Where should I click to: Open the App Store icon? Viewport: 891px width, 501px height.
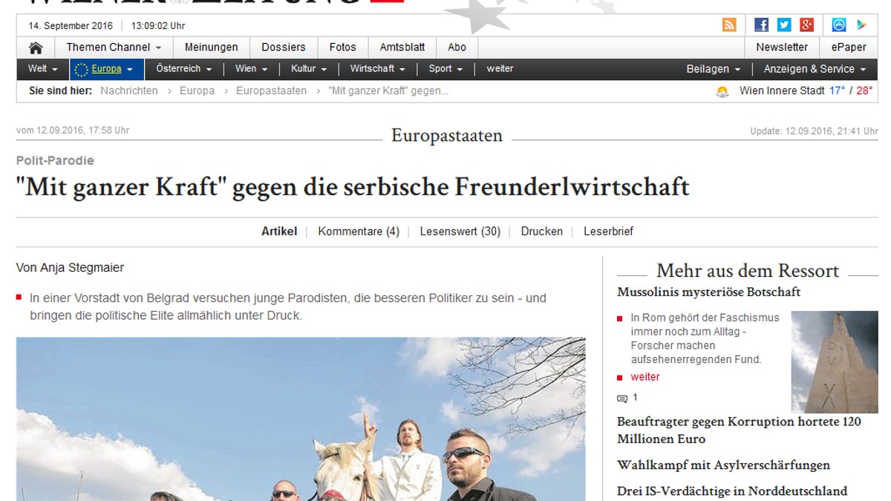[x=838, y=24]
